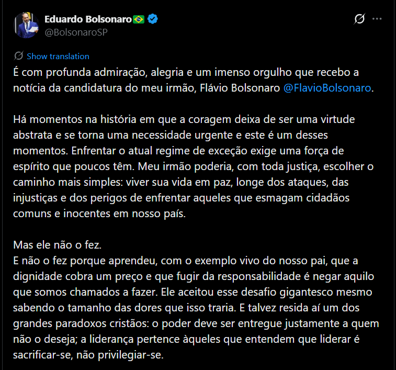Open the @FlavioBolsonaro mention
The image size is (396, 370).
[x=327, y=88]
